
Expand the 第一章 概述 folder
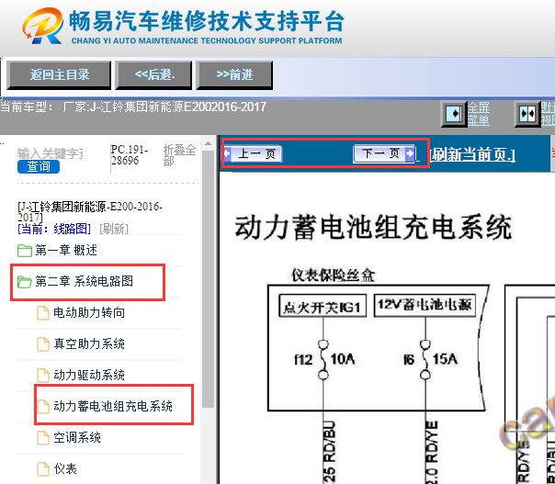click(x=66, y=251)
